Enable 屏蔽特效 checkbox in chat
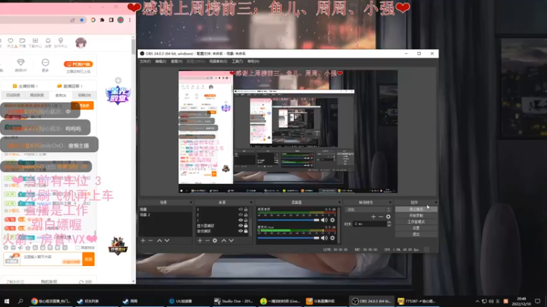Image resolution: width=547 pixels, height=307 pixels. tap(78, 248)
